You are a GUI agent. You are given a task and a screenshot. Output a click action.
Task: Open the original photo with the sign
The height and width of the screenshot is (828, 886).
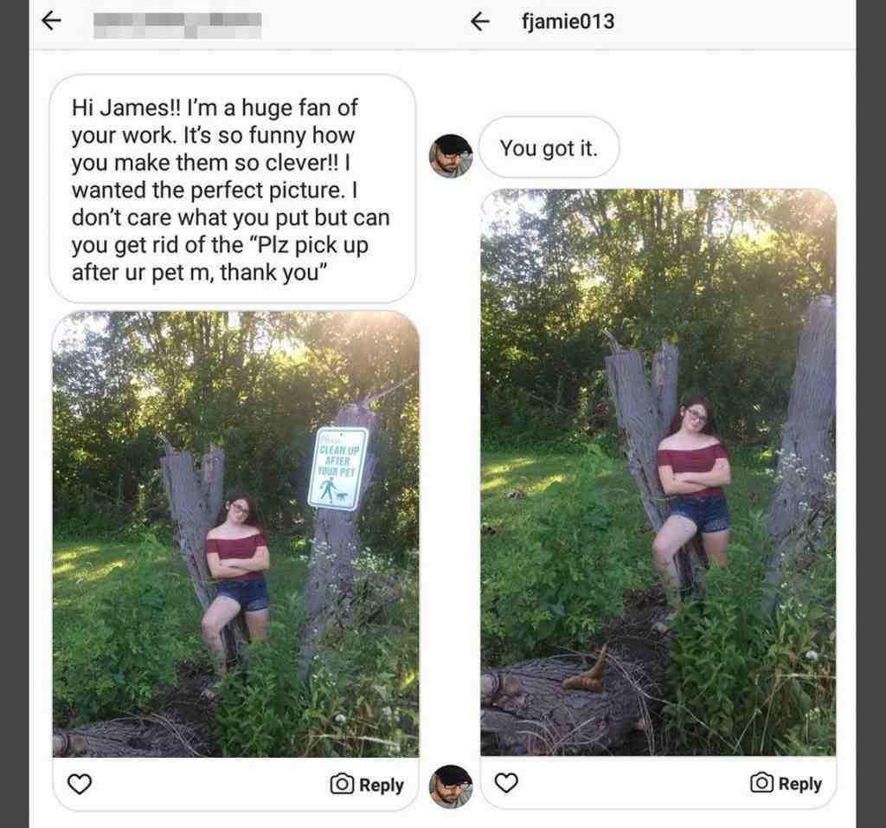[236, 534]
